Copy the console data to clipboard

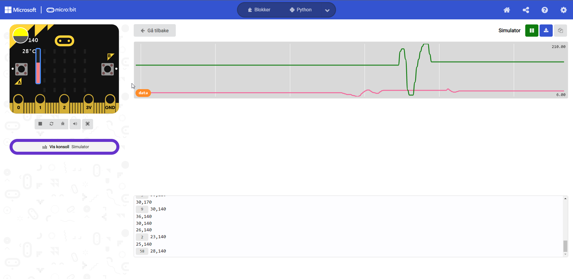click(x=560, y=30)
